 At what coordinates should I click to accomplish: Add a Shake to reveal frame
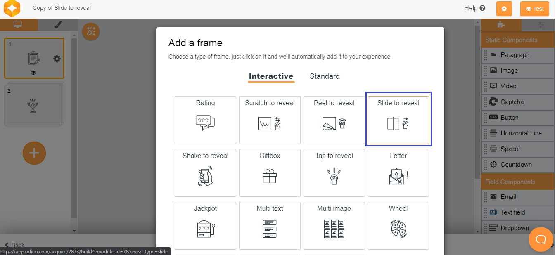[x=205, y=172]
